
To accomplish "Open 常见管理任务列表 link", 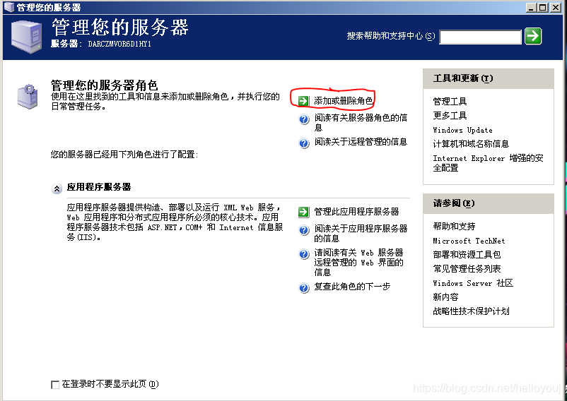I will click(467, 268).
